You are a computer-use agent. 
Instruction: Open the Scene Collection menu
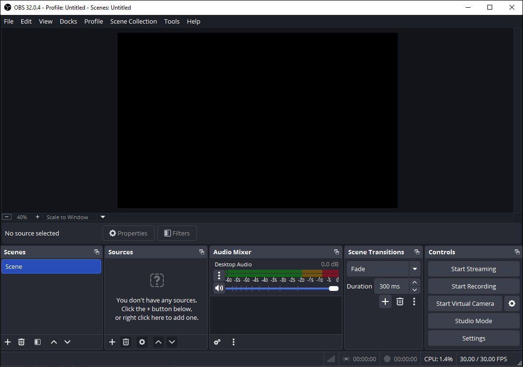[x=133, y=21]
